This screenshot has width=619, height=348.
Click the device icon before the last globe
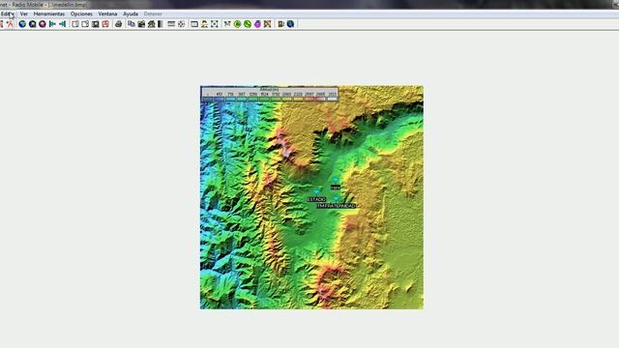click(x=280, y=24)
